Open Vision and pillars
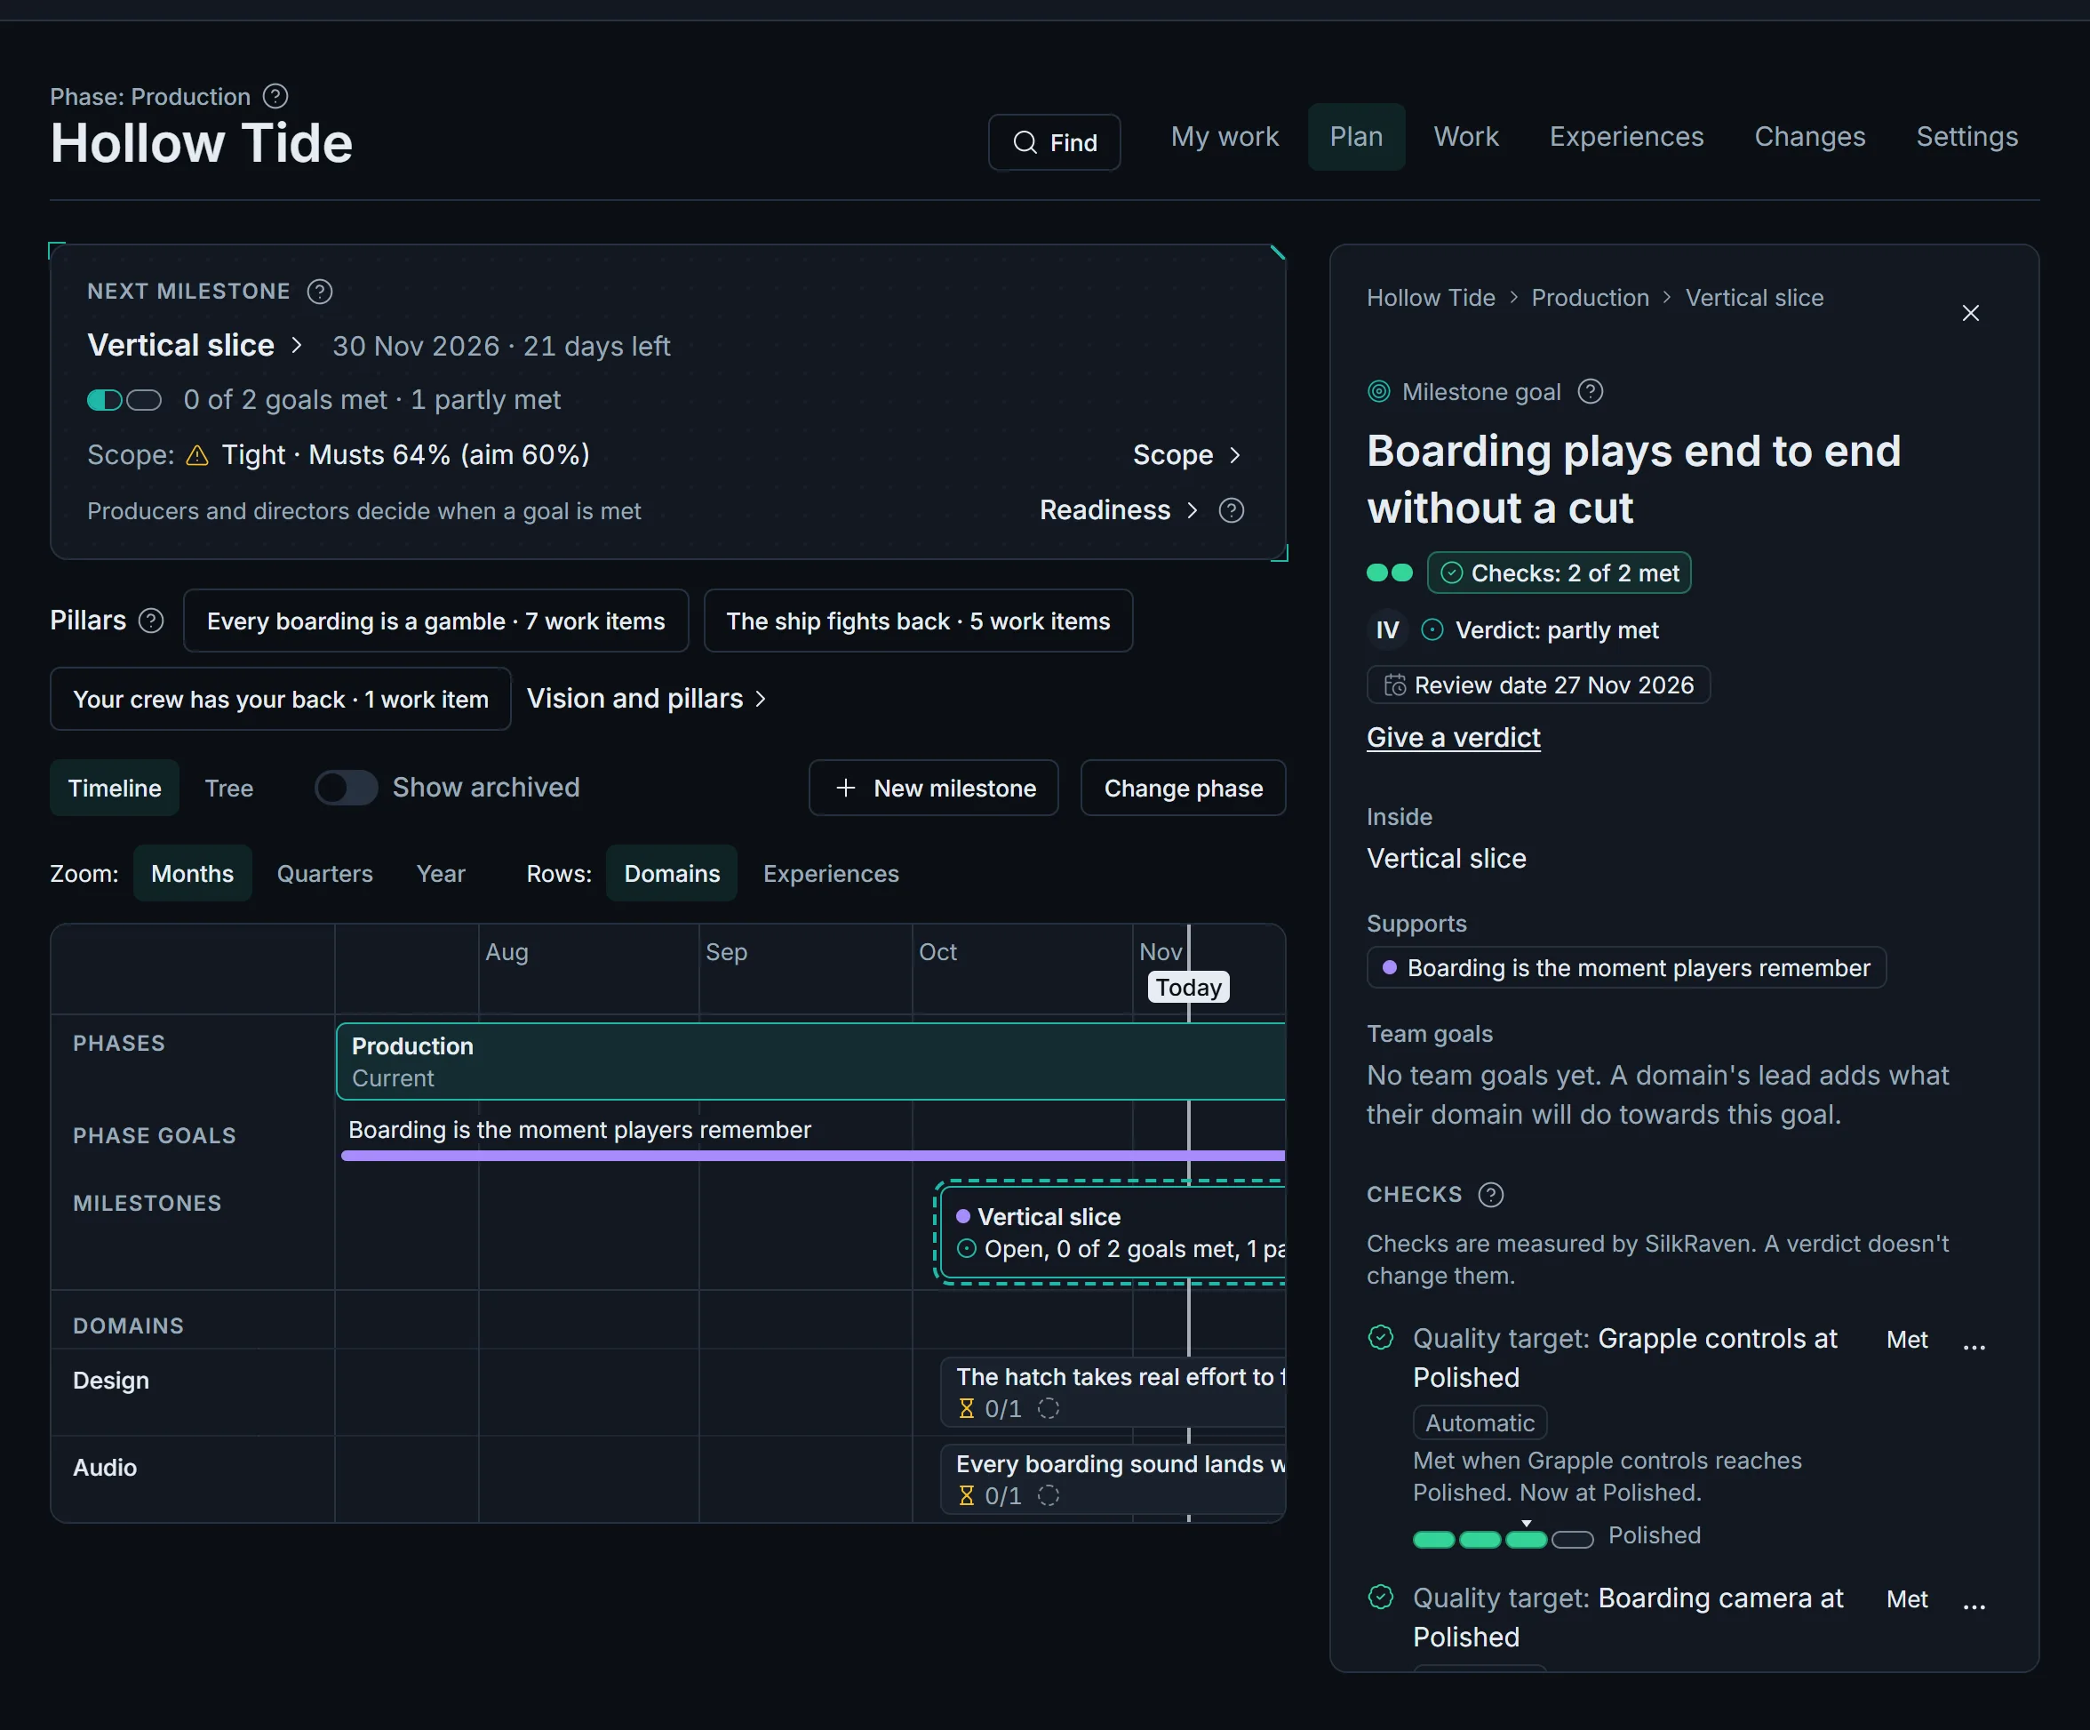Screen dimensions: 2090x1730 point(646,699)
